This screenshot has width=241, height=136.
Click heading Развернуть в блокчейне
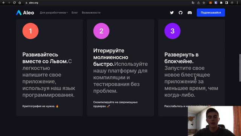tap(182, 58)
